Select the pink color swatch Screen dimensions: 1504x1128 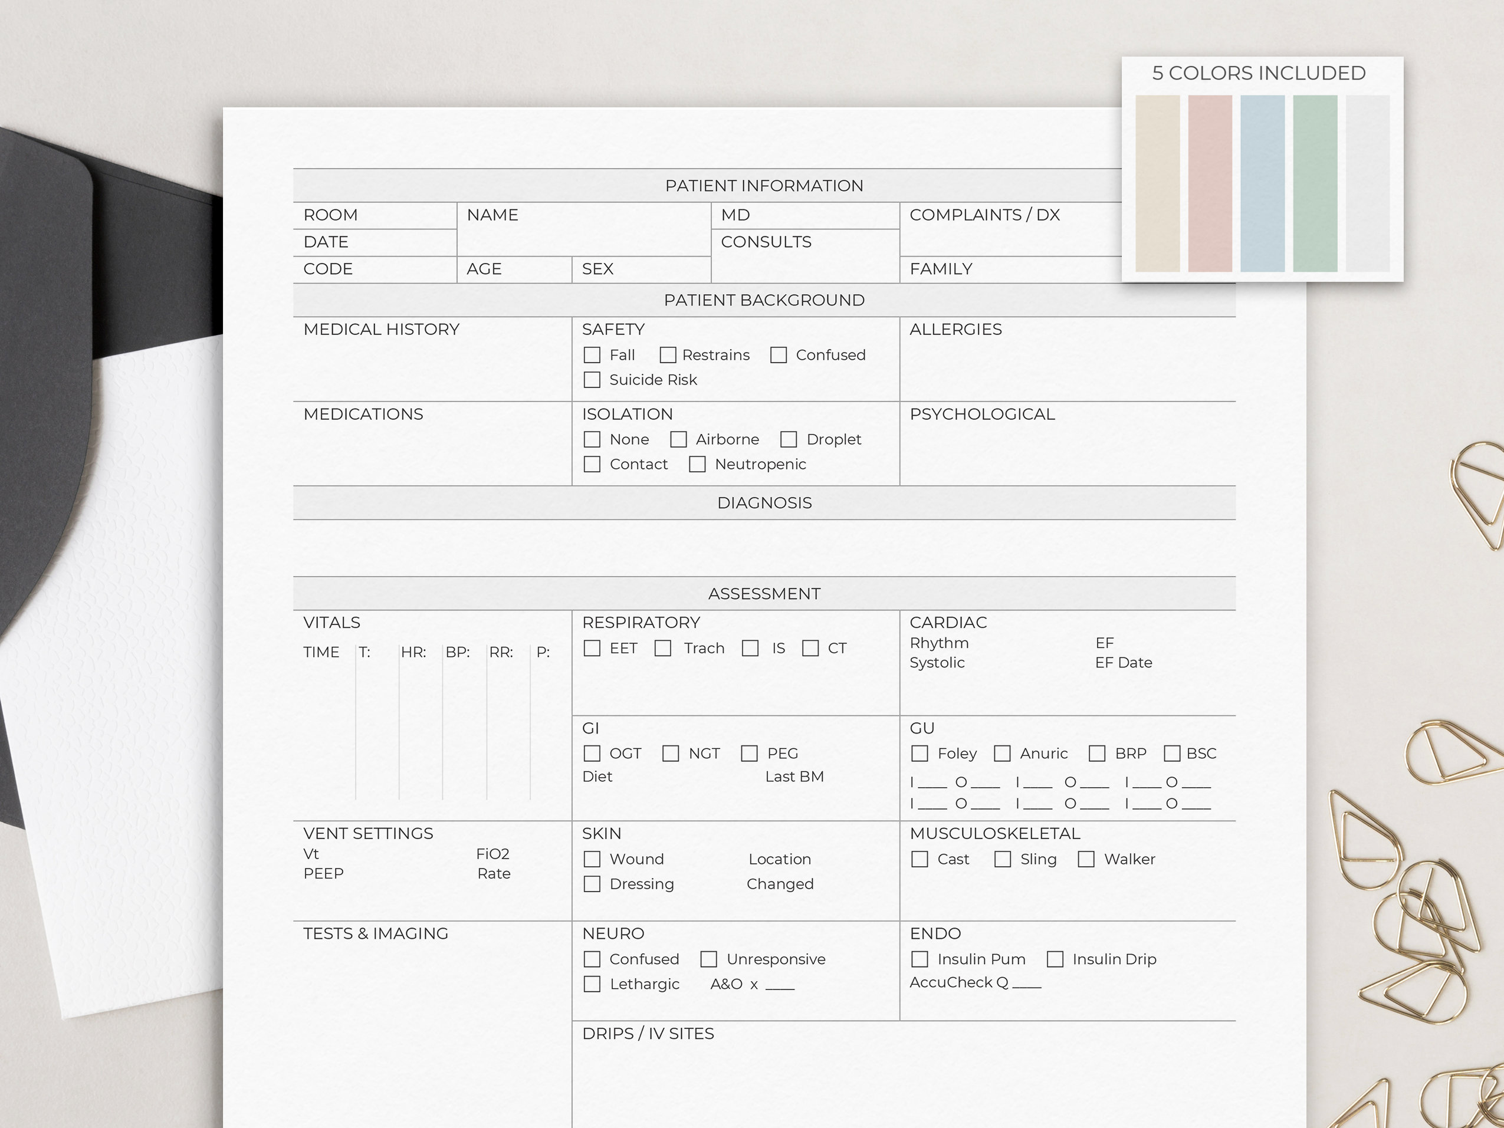point(1210,183)
